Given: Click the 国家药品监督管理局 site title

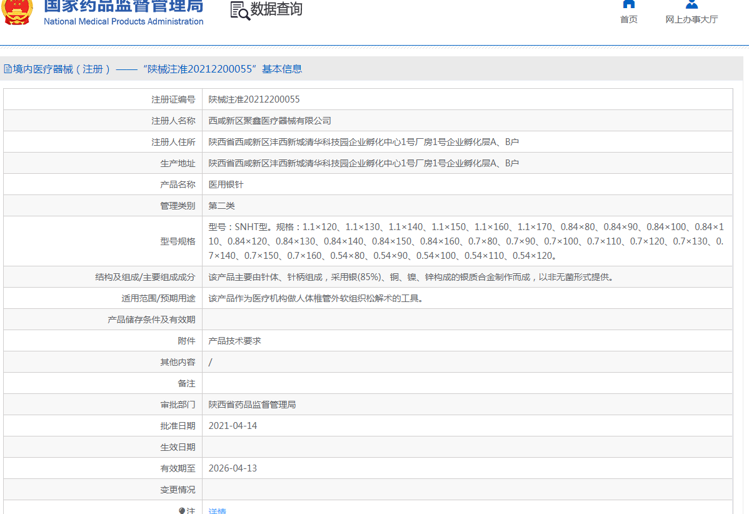Looking at the screenshot, I should (x=123, y=6).
